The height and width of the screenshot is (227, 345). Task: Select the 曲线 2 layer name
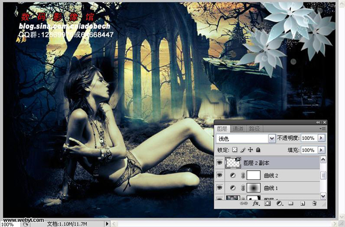click(271, 175)
